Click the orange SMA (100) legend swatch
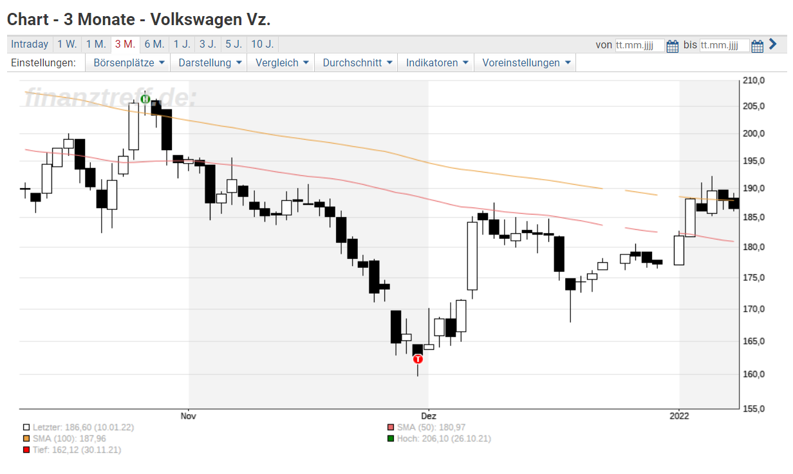793x474 pixels. point(26,439)
